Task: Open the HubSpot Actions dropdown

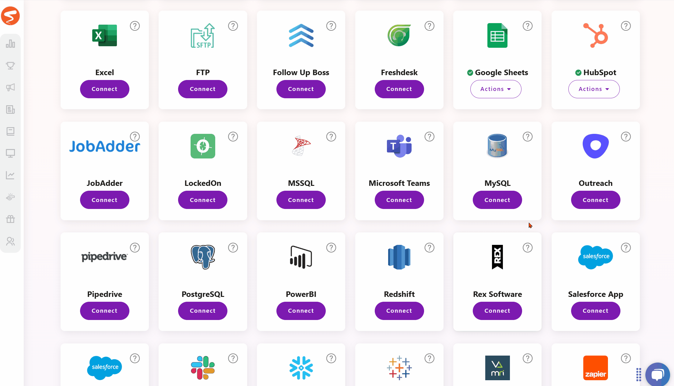Action: (x=594, y=89)
